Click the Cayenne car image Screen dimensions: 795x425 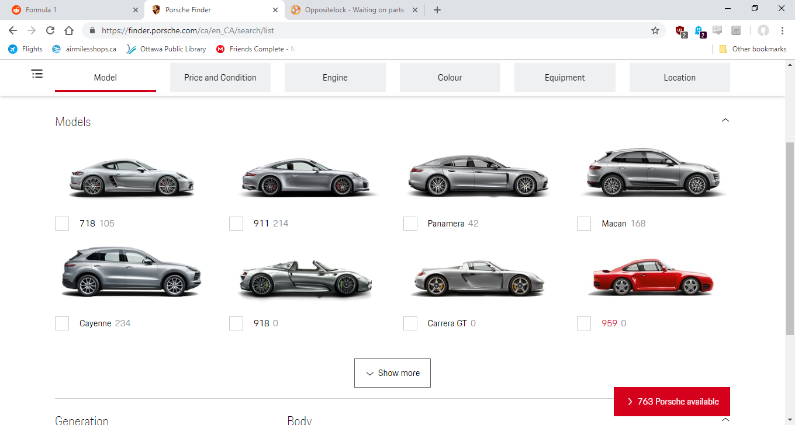131,271
